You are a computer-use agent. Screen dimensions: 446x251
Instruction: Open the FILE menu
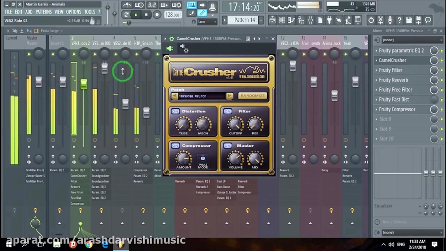point(8,12)
